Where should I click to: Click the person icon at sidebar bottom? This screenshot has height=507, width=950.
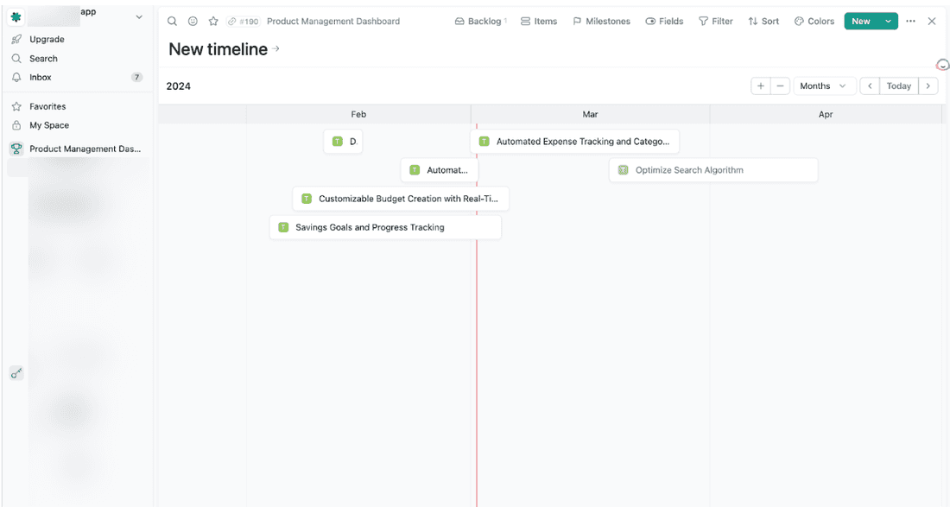coord(16,373)
